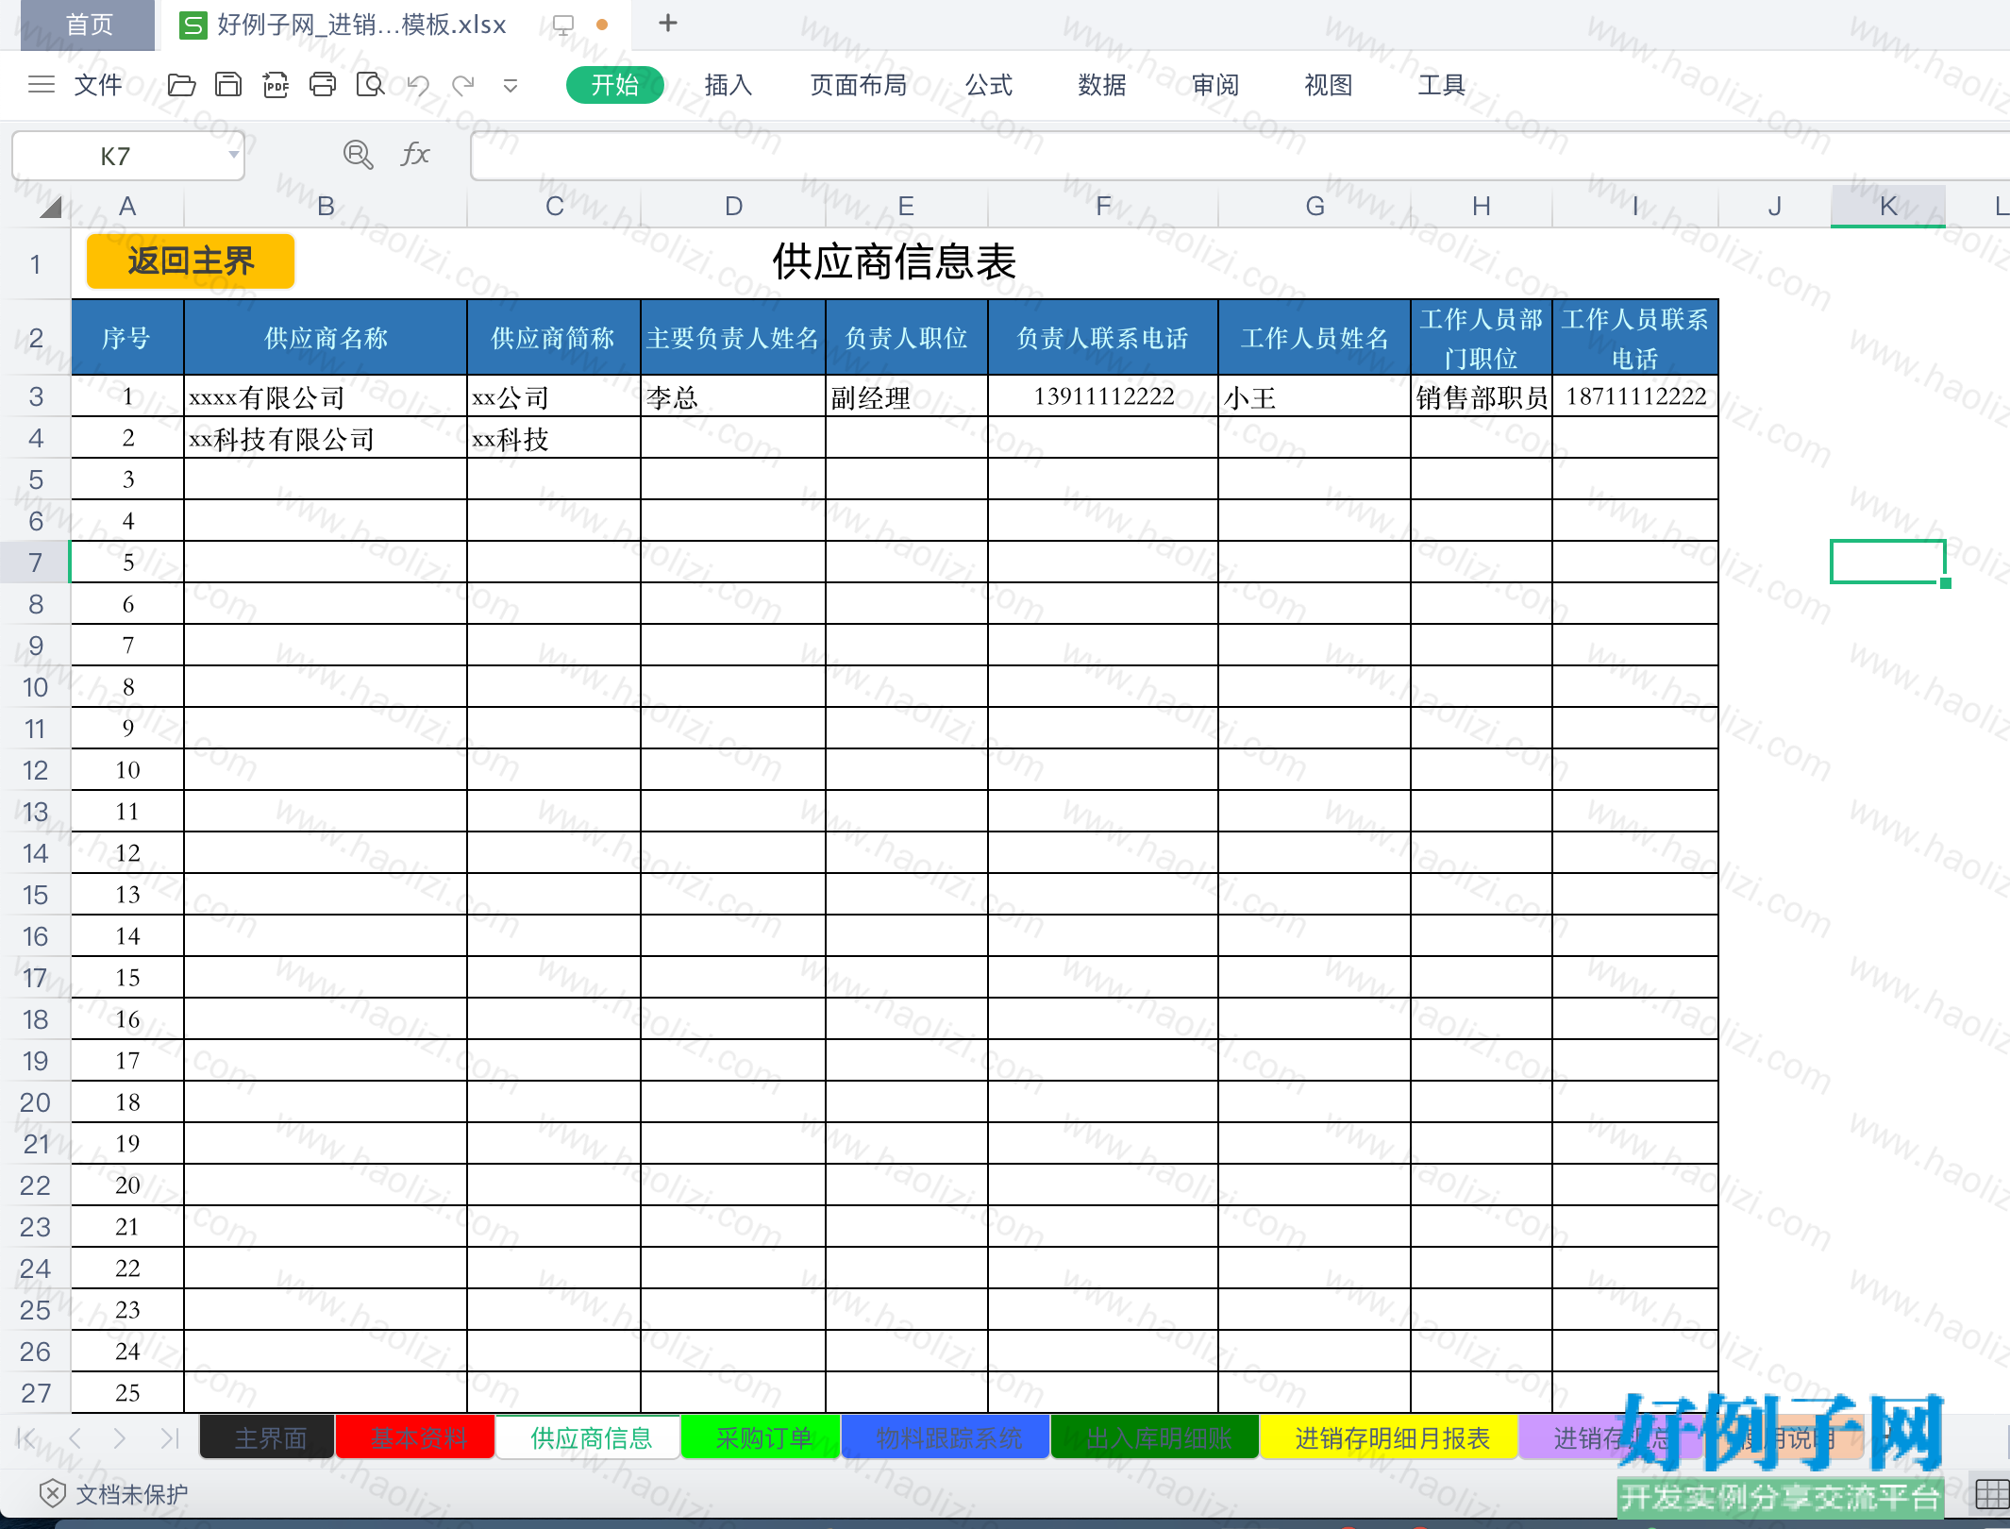Click the save document icon
The image size is (2010, 1529).
[x=228, y=85]
